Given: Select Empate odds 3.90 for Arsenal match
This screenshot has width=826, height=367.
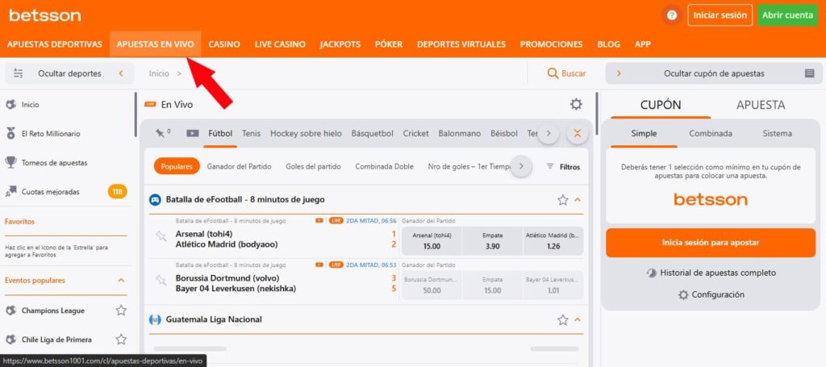Looking at the screenshot, I should (x=492, y=241).
